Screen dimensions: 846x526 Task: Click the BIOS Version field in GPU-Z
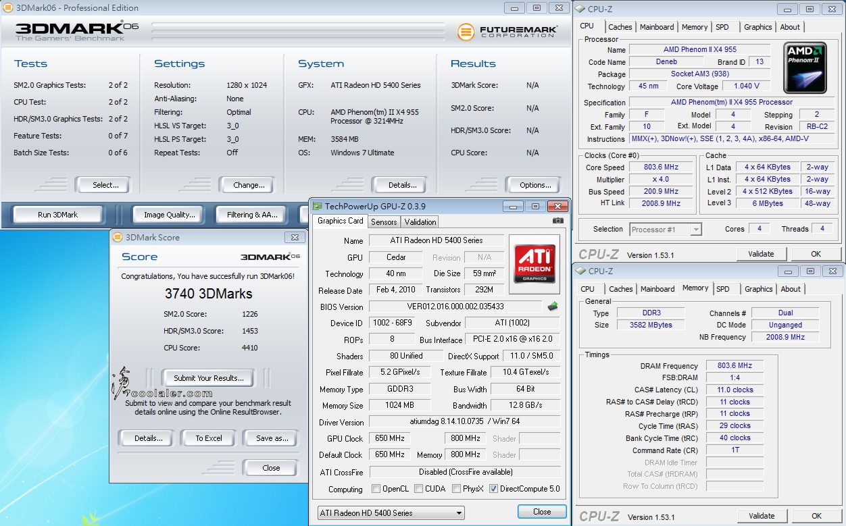pyautogui.click(x=455, y=307)
